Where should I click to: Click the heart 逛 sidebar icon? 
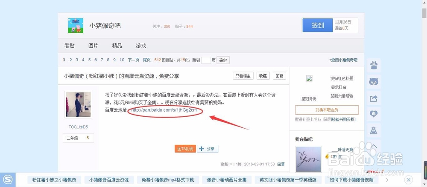373,114
